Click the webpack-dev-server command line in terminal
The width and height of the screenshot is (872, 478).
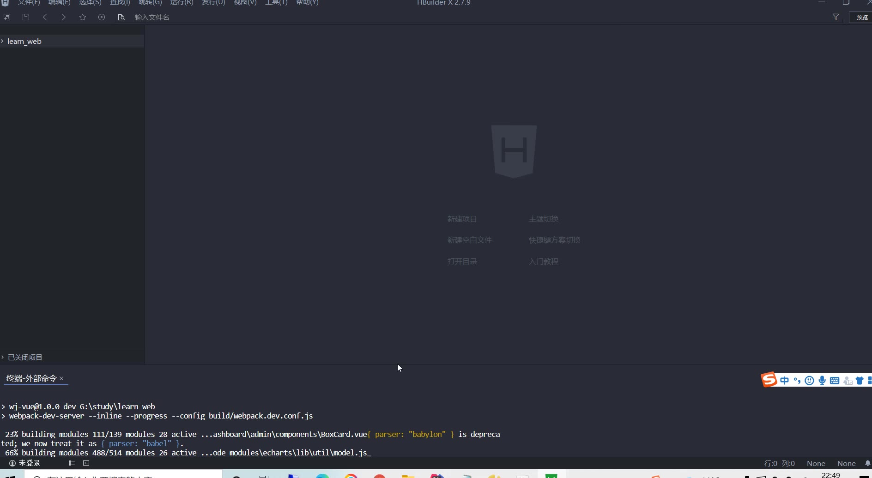pos(157,416)
